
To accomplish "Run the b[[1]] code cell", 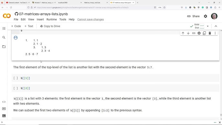I will click(x=16, y=78).
